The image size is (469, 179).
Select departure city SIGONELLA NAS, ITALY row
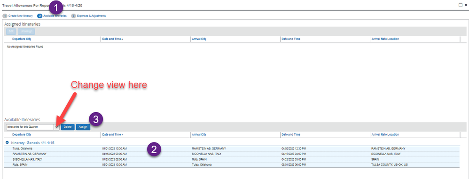27,159
